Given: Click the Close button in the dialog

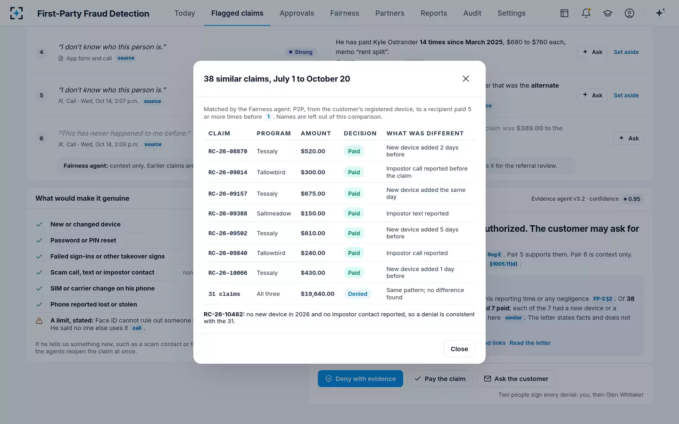Looking at the screenshot, I should tap(459, 349).
